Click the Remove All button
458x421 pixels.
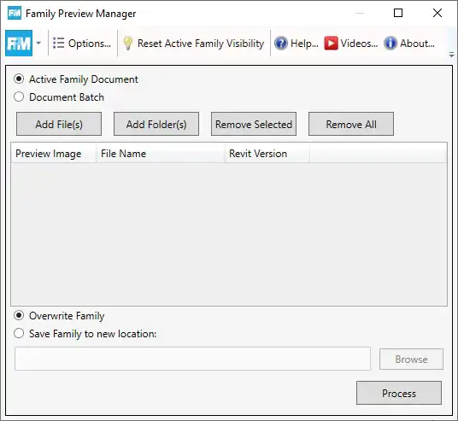(x=351, y=124)
